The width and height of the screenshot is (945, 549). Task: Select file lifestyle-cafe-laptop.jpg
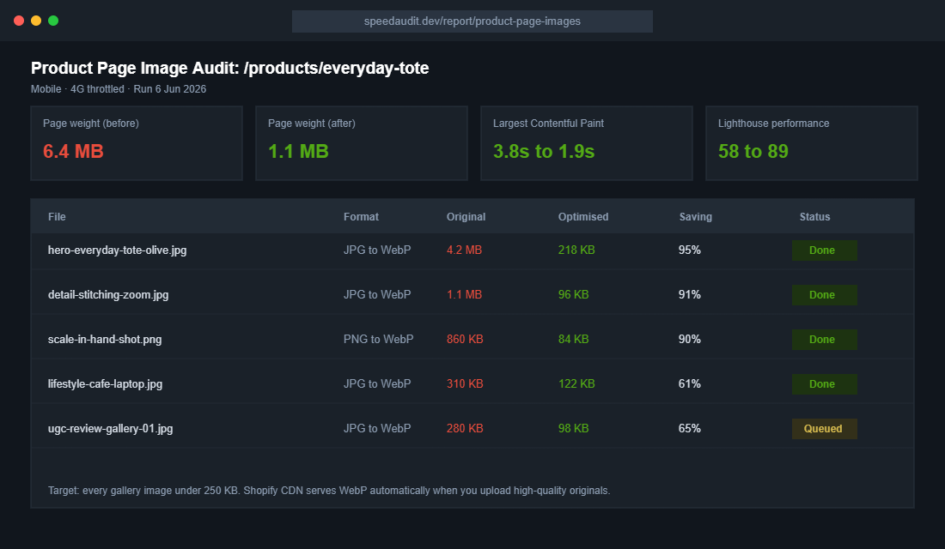[105, 384]
